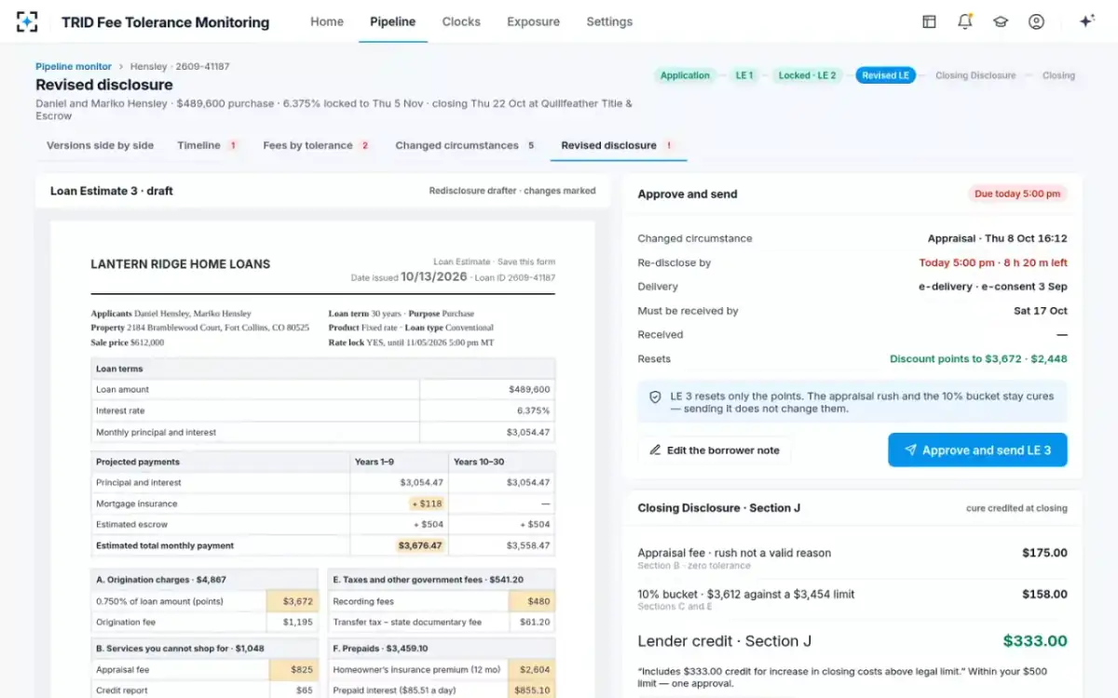The image size is (1118, 698).
Task: Click the Changed circumstances count 5
Action: [x=531, y=145]
